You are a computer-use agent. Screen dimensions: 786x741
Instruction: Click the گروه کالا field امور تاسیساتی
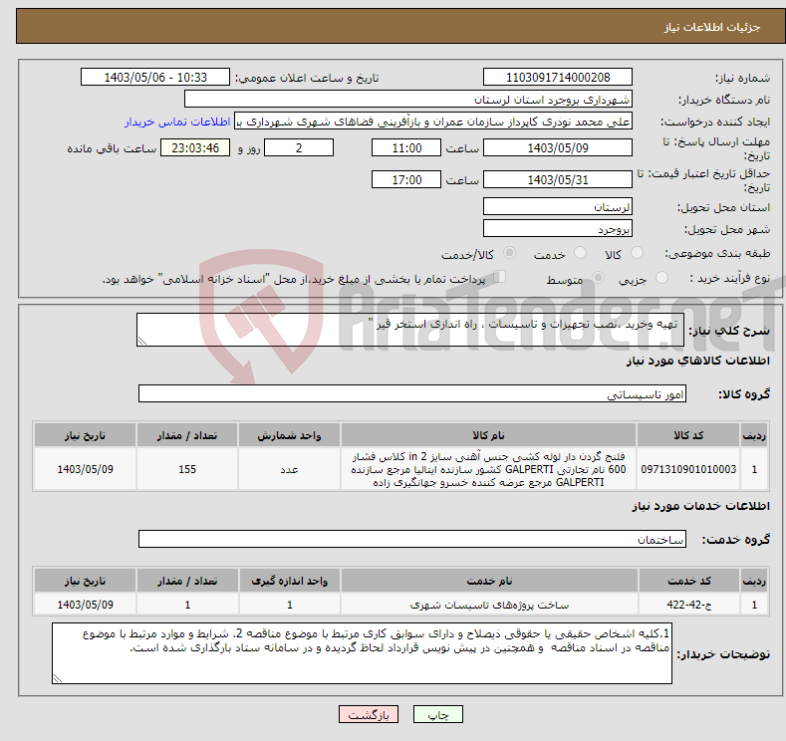pyautogui.click(x=412, y=393)
